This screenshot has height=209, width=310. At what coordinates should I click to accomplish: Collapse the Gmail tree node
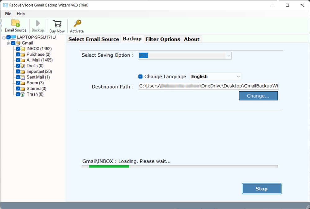(9, 43)
